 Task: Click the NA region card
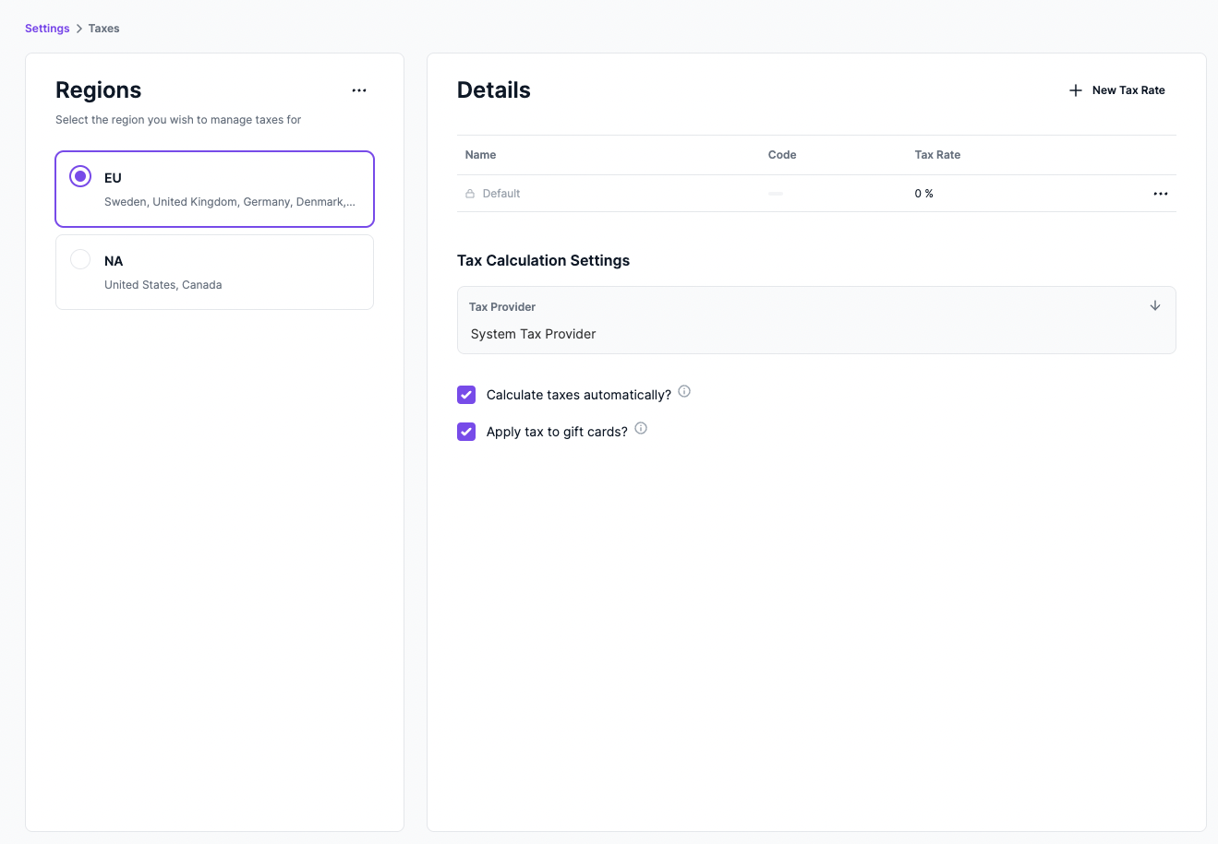point(214,271)
